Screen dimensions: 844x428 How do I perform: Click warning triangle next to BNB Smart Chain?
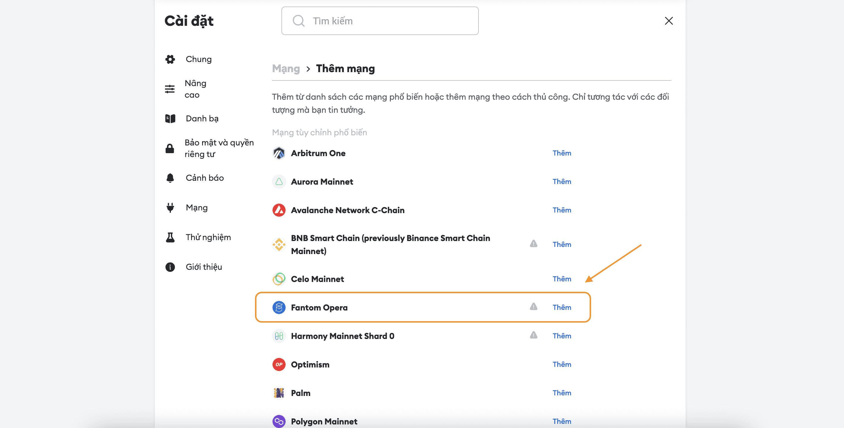point(533,244)
